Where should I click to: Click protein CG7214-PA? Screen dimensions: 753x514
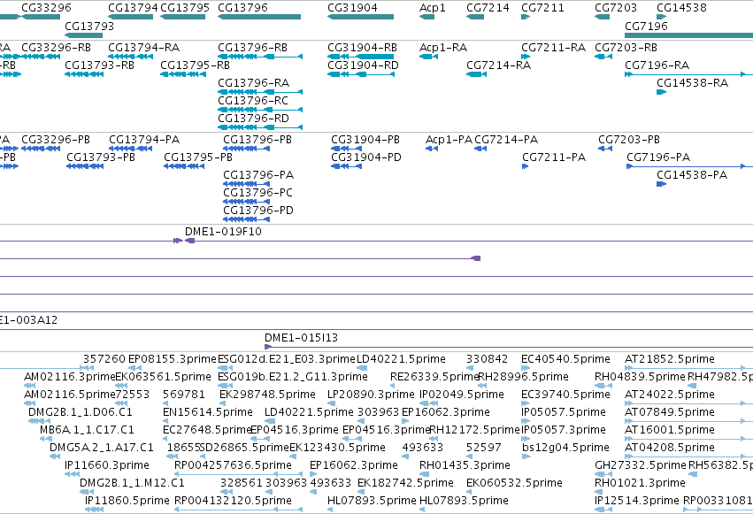[x=506, y=140]
